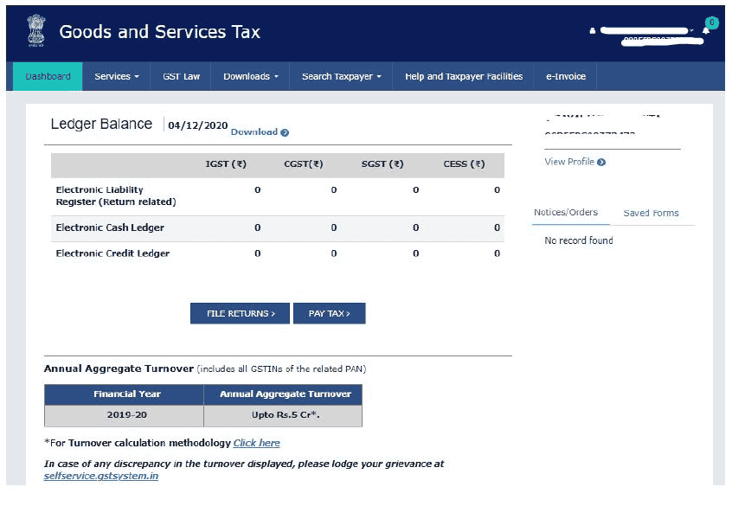Viewport: 732px width, 506px height.
Task: Click the help icon beside Download
Action: (x=287, y=131)
